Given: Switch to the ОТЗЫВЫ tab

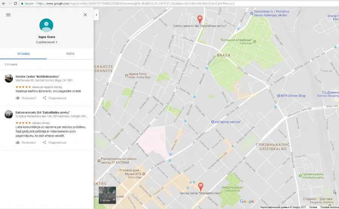Looking at the screenshot, I should point(23,54).
